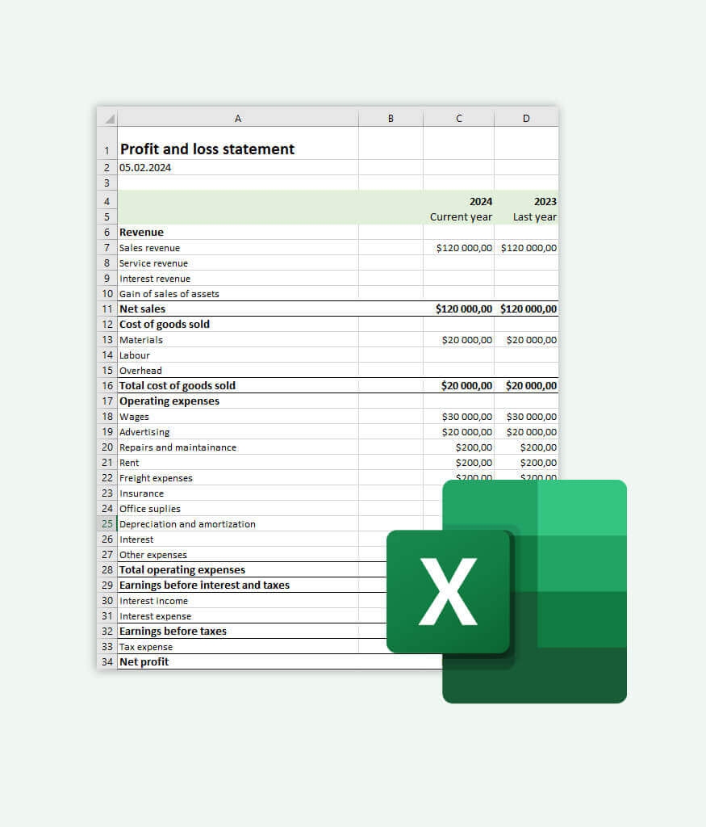Select column B header

(x=391, y=118)
